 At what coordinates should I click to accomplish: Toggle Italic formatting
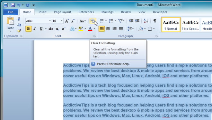tap(35, 29)
